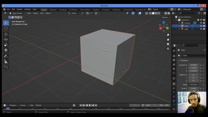Toggle auto keying record button
Image resolution: width=208 pixels, height=117 pixels.
74,105
